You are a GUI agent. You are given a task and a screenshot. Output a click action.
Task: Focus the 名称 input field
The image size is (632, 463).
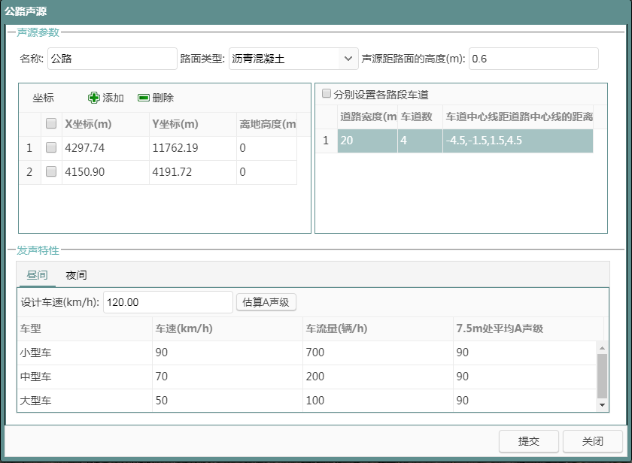point(111,58)
